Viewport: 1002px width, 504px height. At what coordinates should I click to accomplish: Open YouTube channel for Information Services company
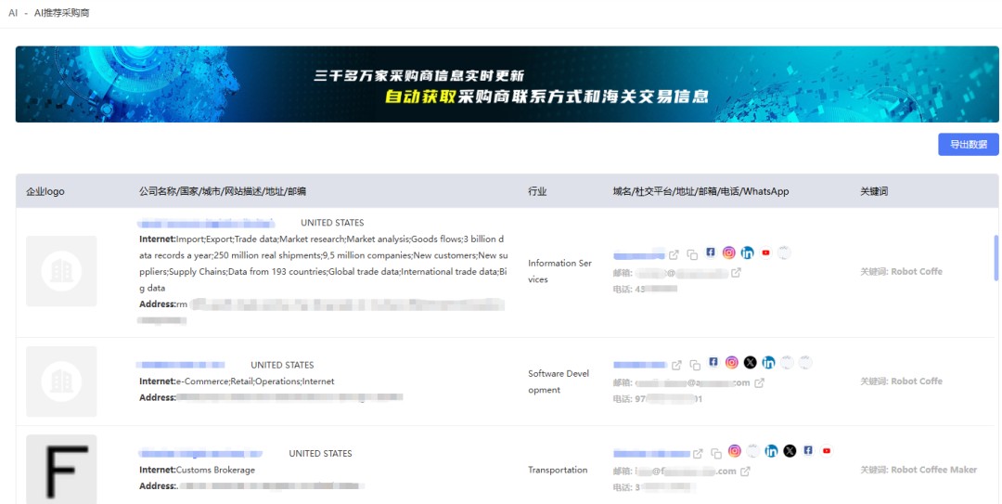tap(766, 252)
